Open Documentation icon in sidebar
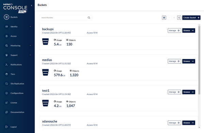The width and height of the screenshot is (204, 133). 6,112
